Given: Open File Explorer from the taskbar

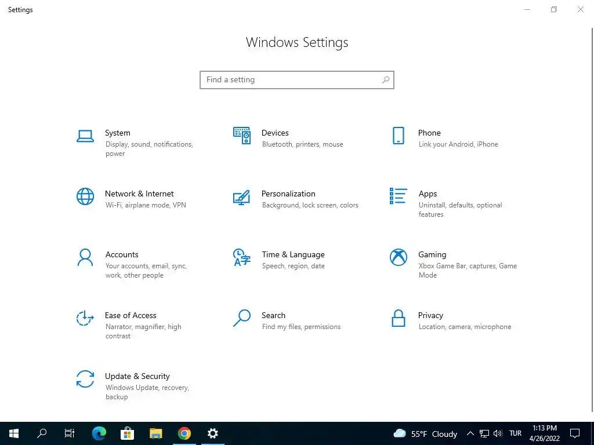Looking at the screenshot, I should (x=155, y=433).
